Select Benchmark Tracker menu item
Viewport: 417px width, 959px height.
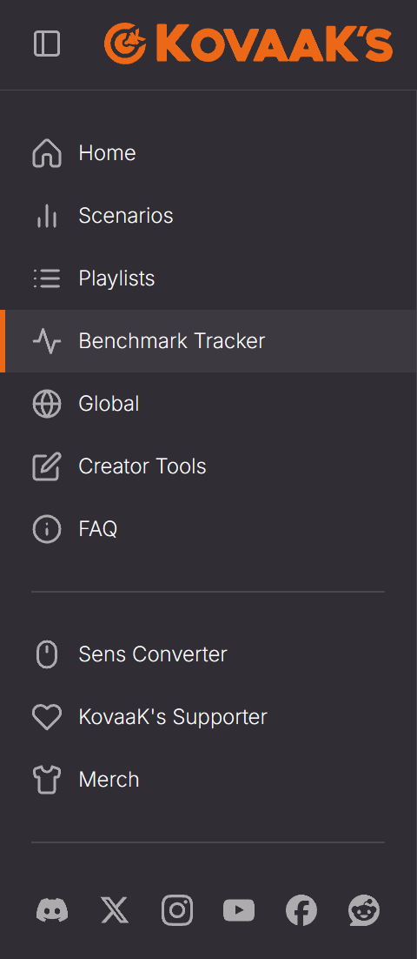tap(208, 341)
